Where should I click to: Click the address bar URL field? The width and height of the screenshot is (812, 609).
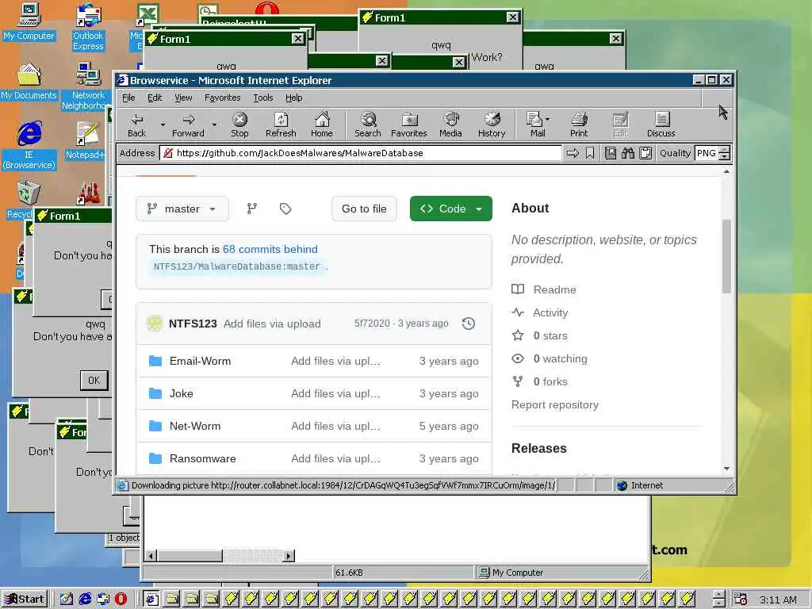coord(361,153)
